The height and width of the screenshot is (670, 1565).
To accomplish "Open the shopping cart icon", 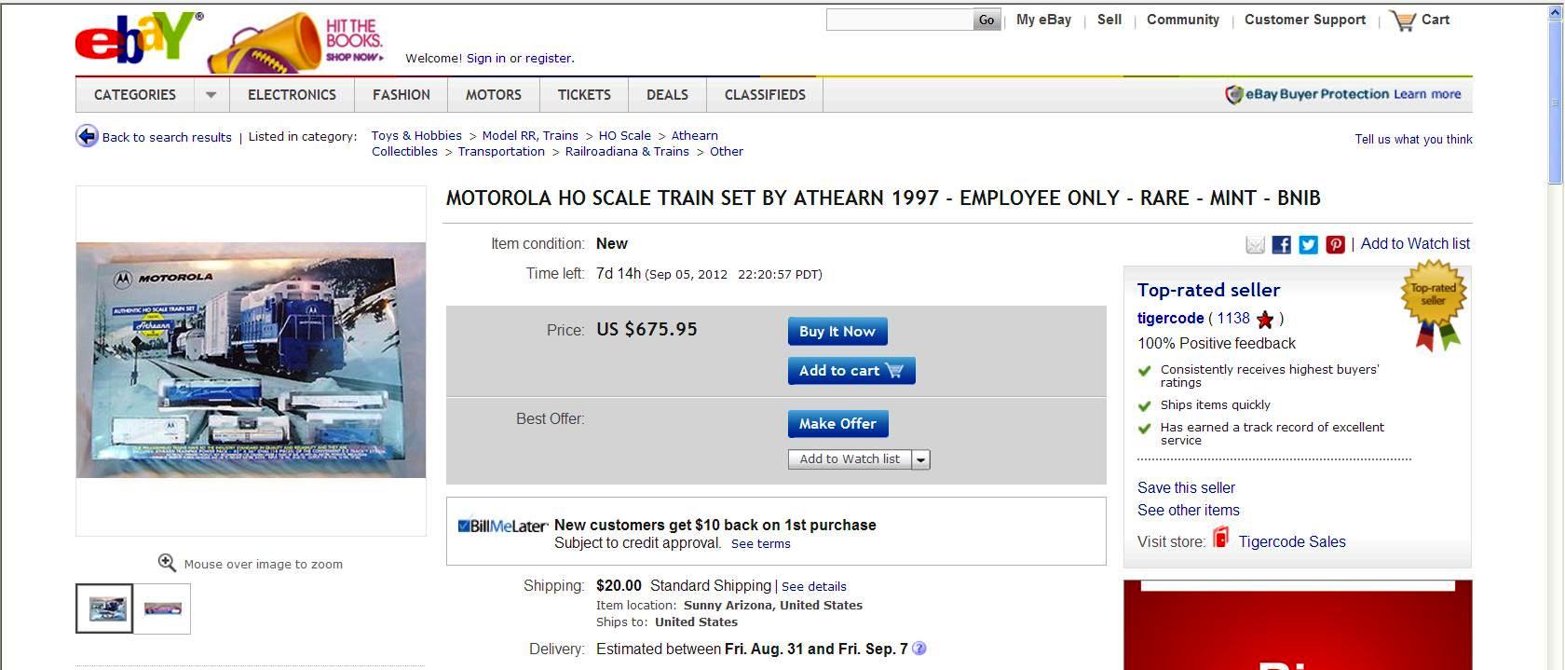I will coord(1402,21).
